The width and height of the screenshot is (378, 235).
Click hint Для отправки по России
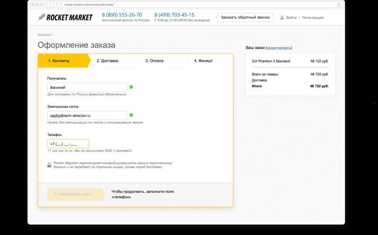pos(86,94)
